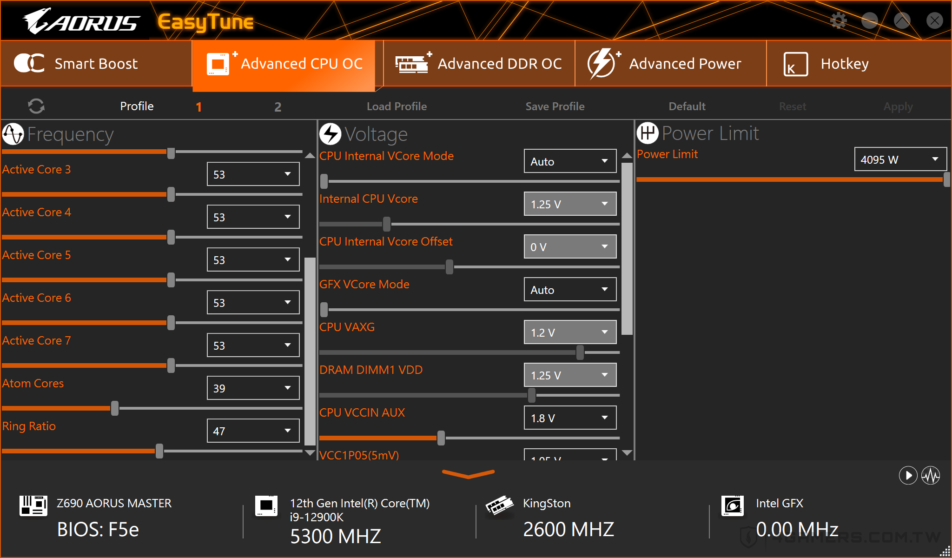Screen dimensions: 952x558
Task: Go to the Advanced Power tab
Action: coord(670,63)
